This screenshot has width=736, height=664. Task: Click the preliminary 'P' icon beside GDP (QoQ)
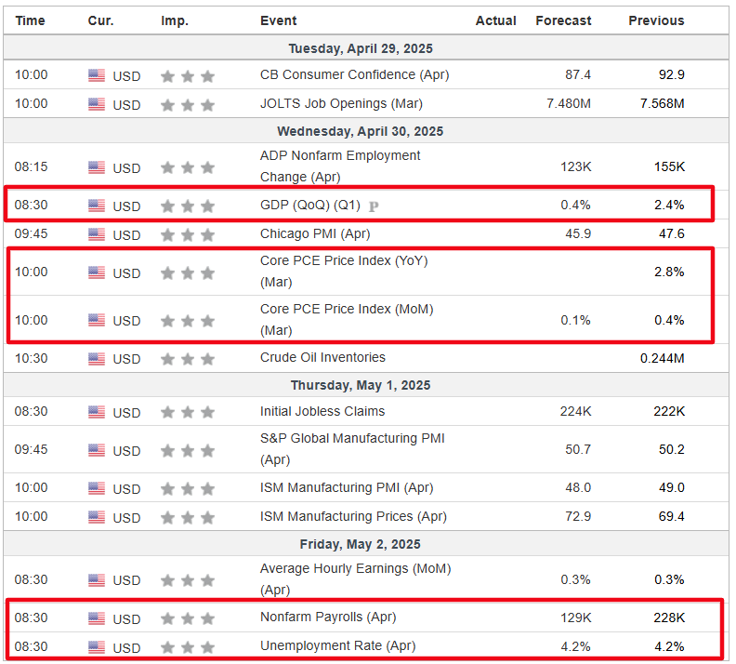click(x=374, y=206)
